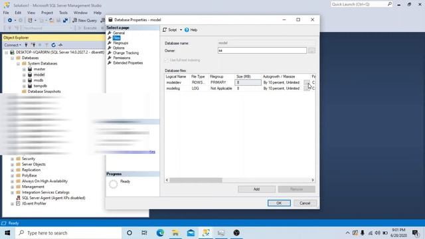Select the Permissions page
This screenshot has width=425, height=239.
click(122, 58)
